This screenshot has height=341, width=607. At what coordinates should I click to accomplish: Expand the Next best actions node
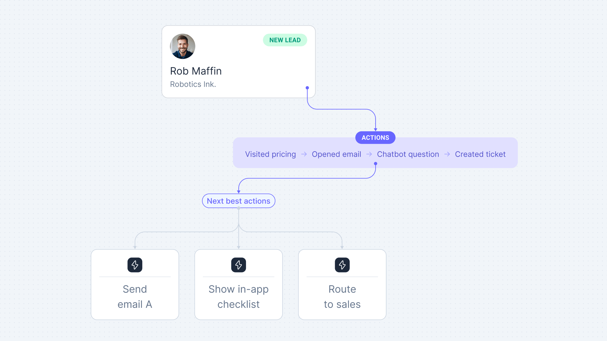(x=238, y=201)
